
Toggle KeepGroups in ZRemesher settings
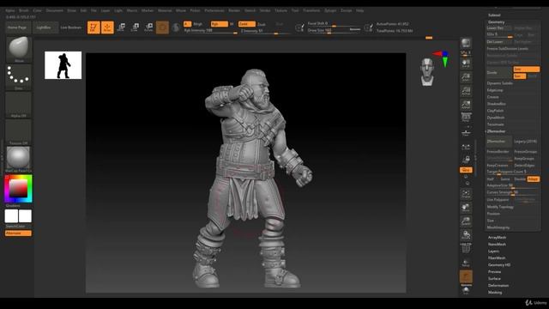tap(524, 158)
